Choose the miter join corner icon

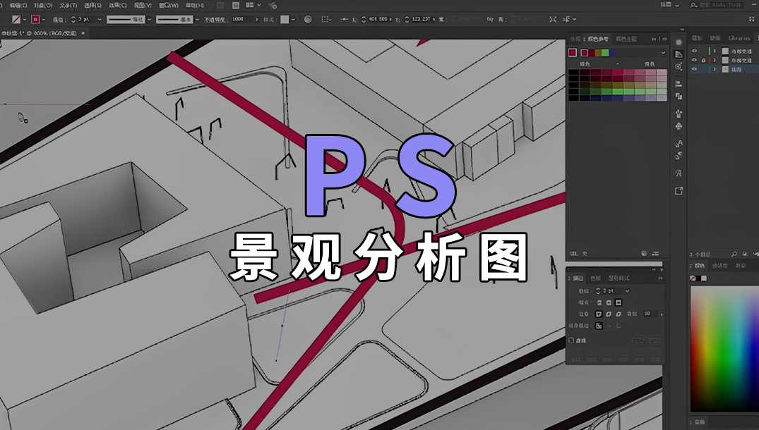tap(599, 314)
